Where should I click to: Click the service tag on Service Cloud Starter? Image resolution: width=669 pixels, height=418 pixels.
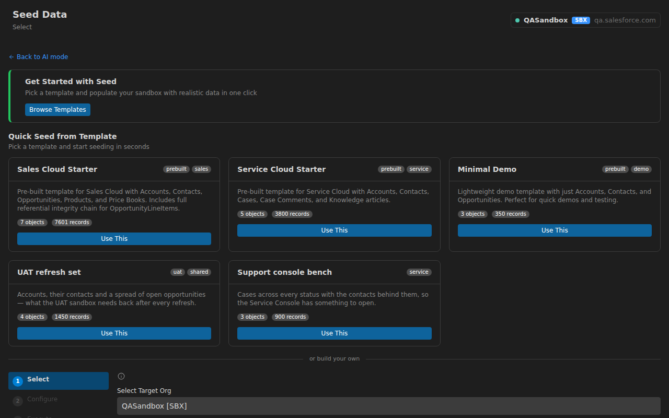point(419,169)
